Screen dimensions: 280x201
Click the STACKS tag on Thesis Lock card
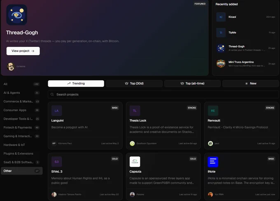[192, 108]
